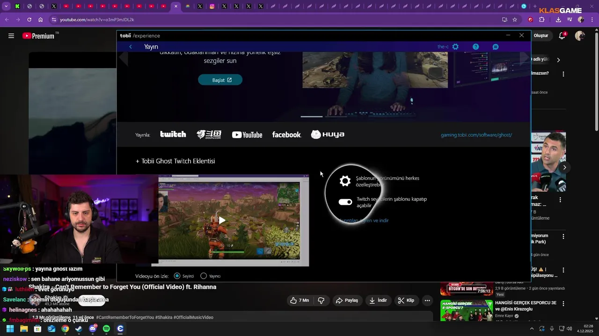
Task: Select the Huya streaming logo
Action: coord(328,134)
